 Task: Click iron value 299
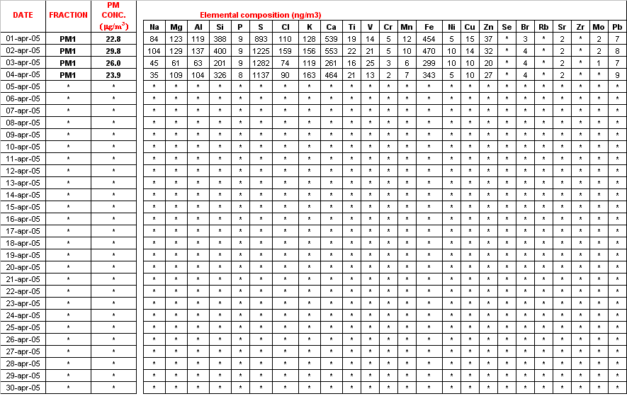click(x=429, y=63)
